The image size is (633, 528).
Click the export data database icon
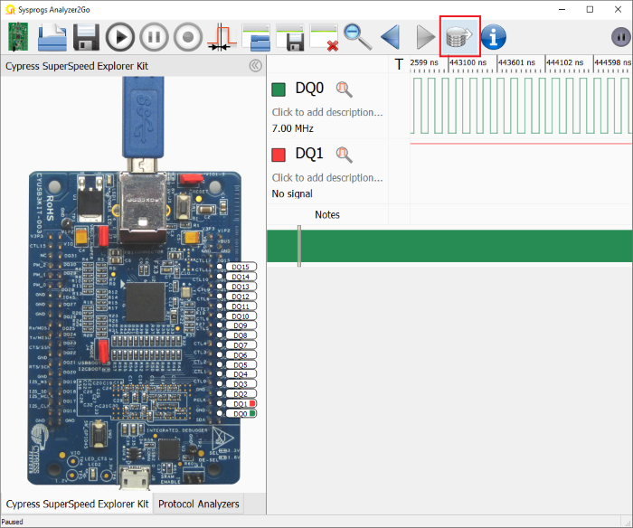[459, 36]
